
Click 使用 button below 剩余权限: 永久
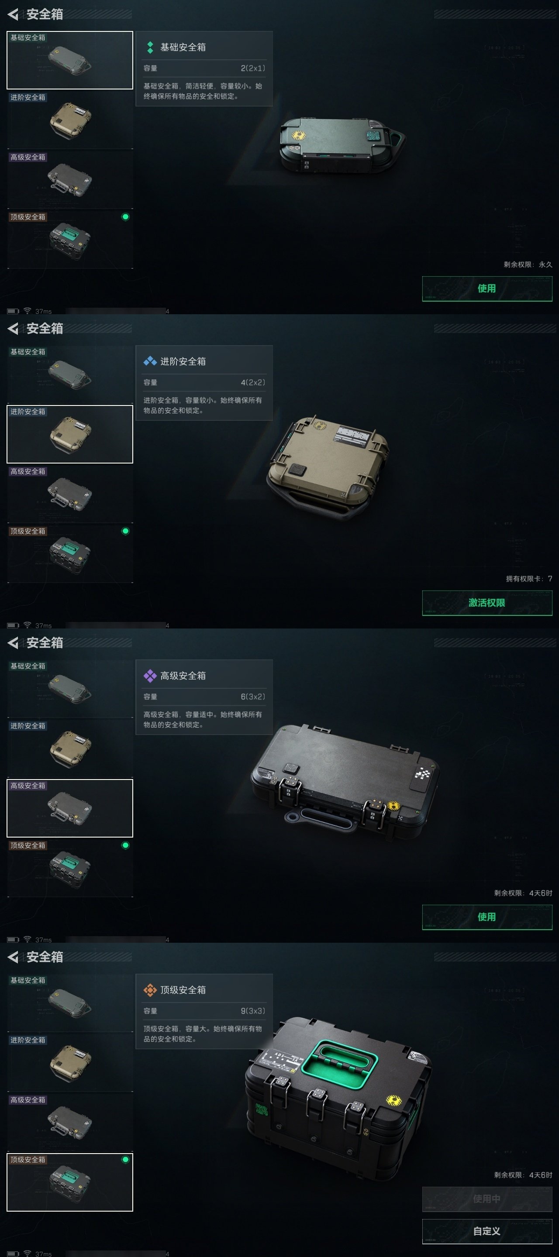tap(487, 288)
